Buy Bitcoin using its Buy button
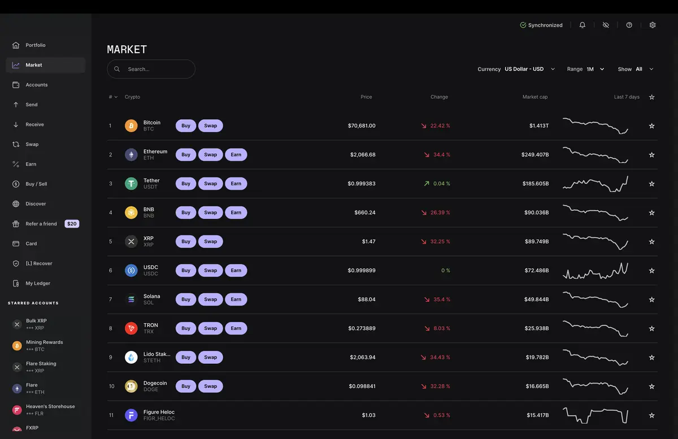 point(185,125)
